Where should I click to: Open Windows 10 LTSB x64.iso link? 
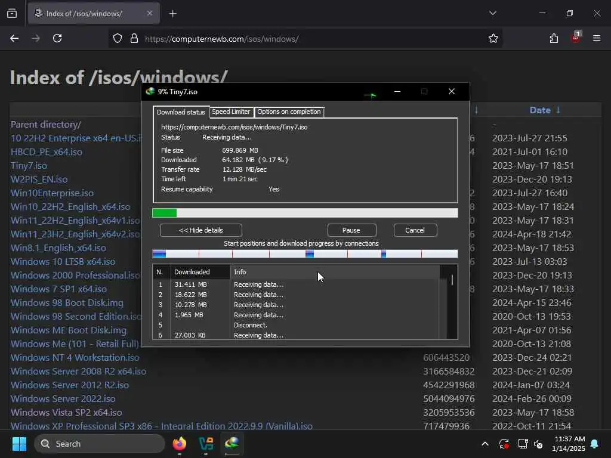click(x=63, y=262)
